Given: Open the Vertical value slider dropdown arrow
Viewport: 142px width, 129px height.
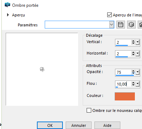Looking at the screenshot, I should click(x=137, y=42).
